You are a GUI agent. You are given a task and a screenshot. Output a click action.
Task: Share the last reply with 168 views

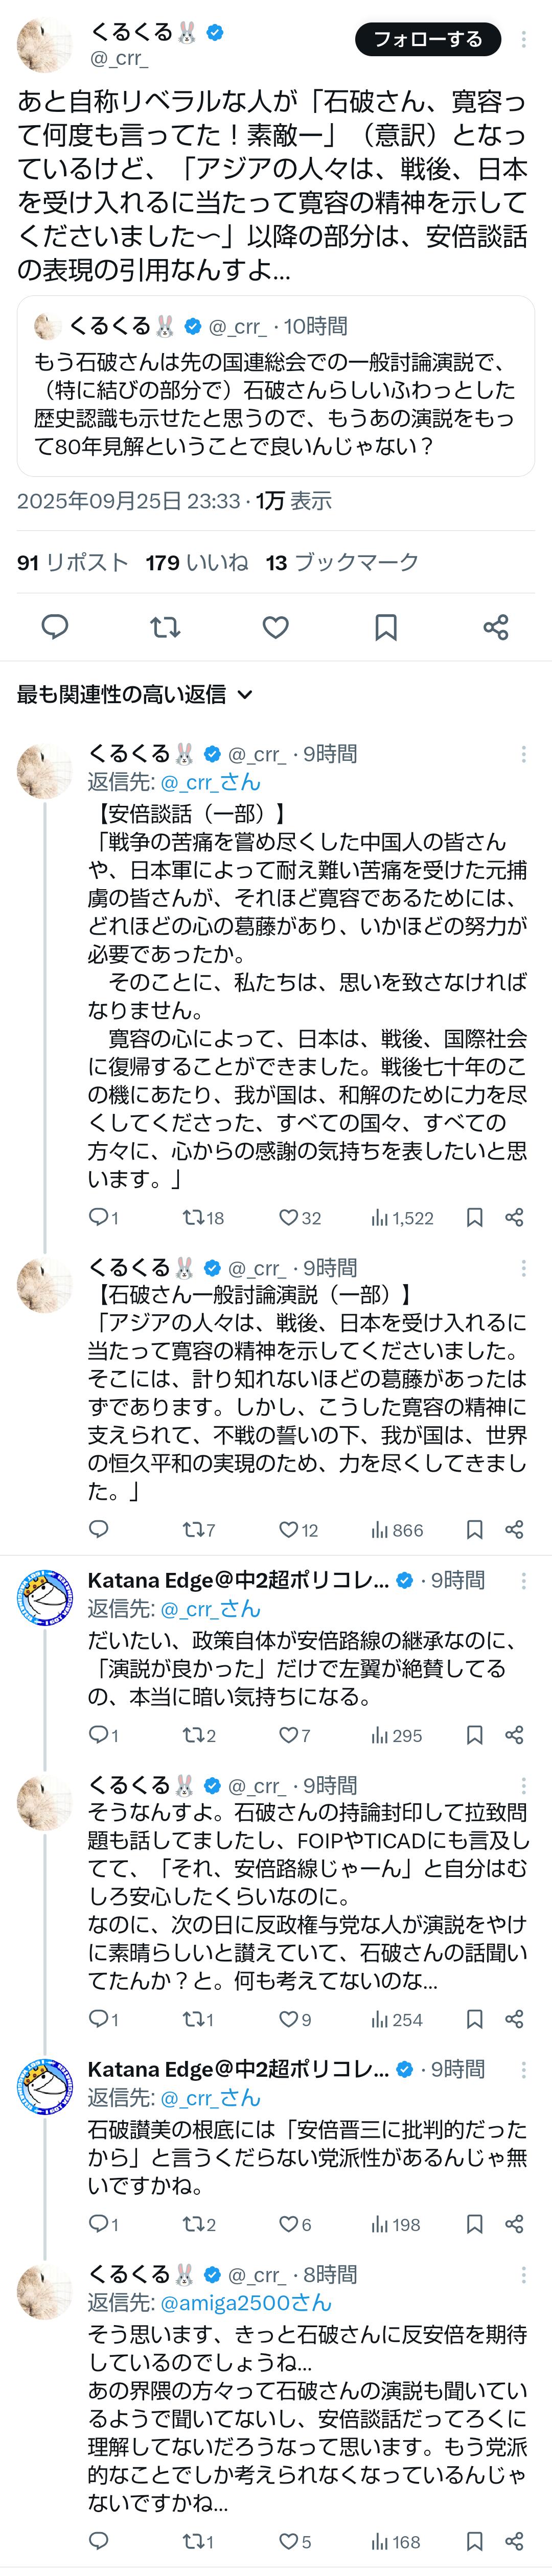(x=514, y=2541)
